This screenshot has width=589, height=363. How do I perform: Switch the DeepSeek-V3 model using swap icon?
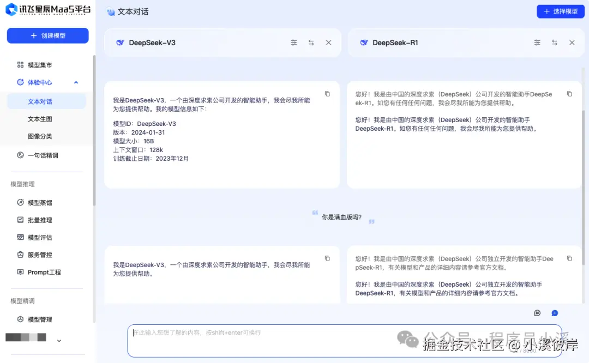pyautogui.click(x=311, y=43)
